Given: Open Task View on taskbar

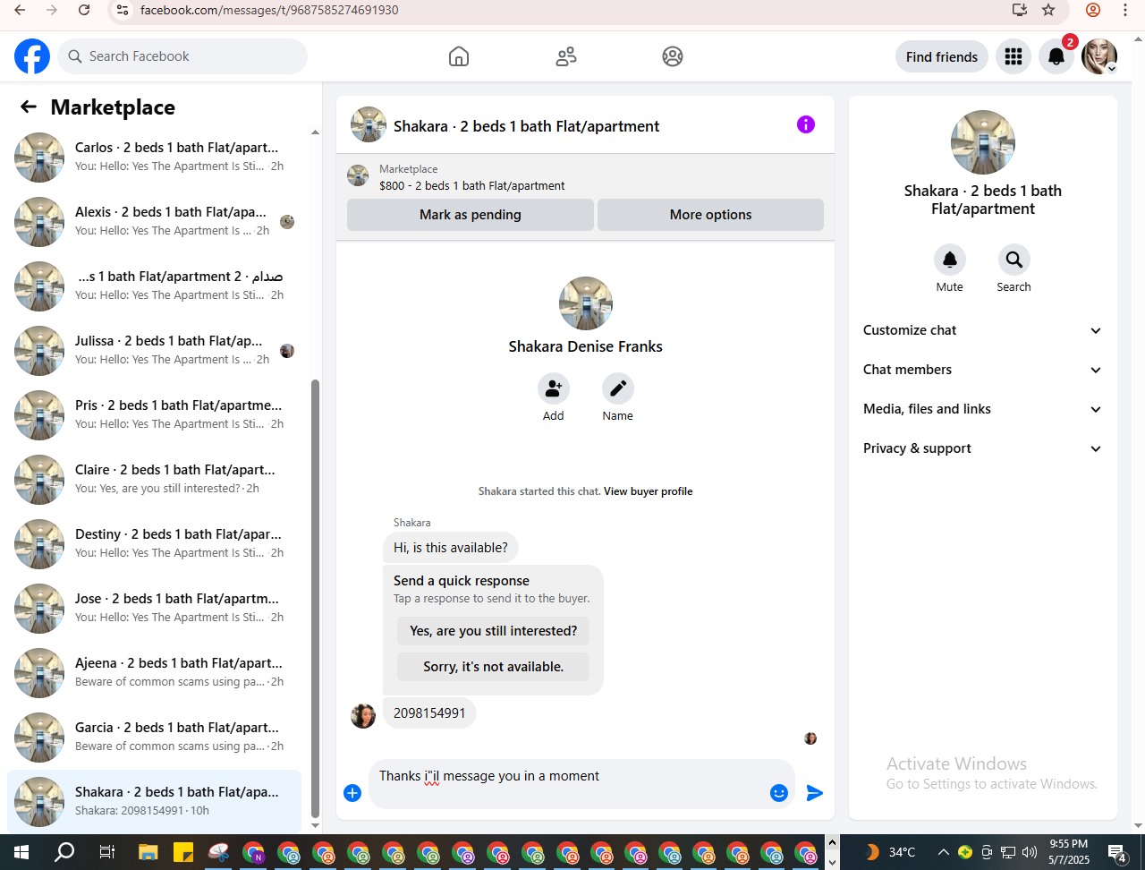Looking at the screenshot, I should (x=106, y=852).
